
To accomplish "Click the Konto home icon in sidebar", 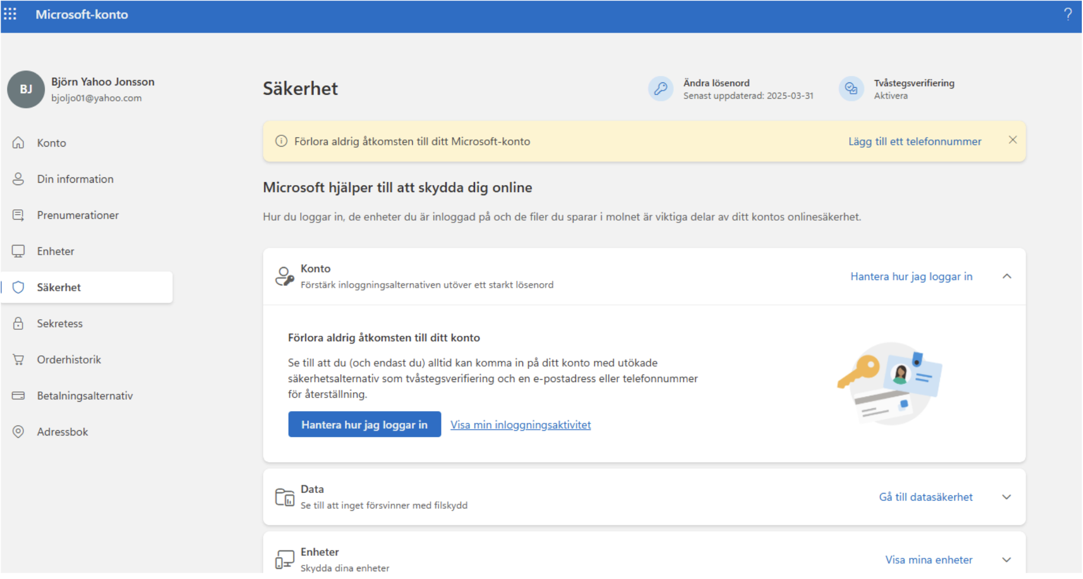I will tap(18, 143).
